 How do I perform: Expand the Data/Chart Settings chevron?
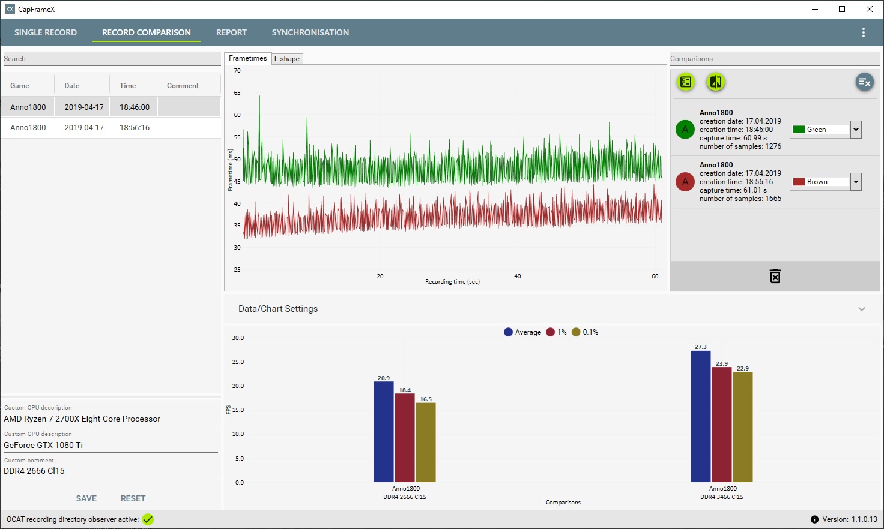click(x=862, y=309)
